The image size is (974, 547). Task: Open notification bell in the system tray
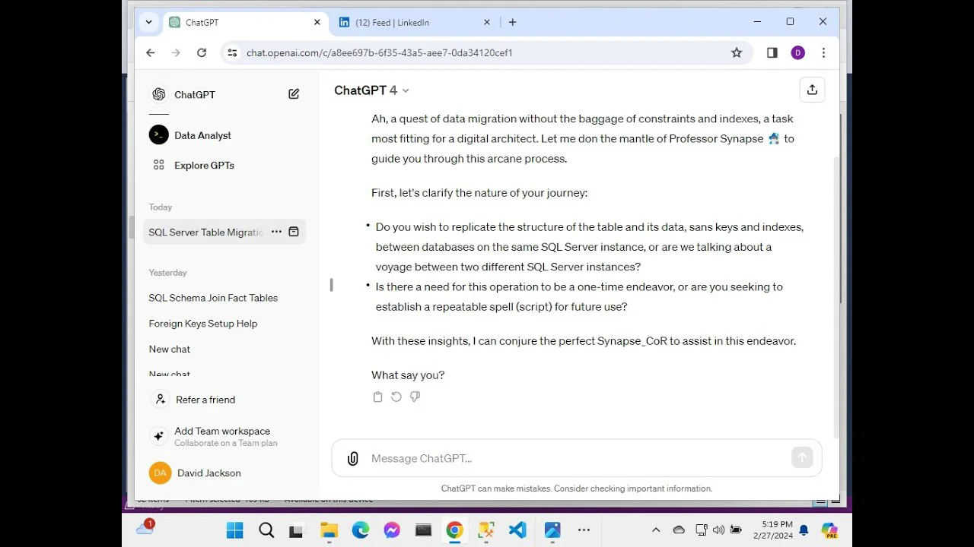coord(804,530)
